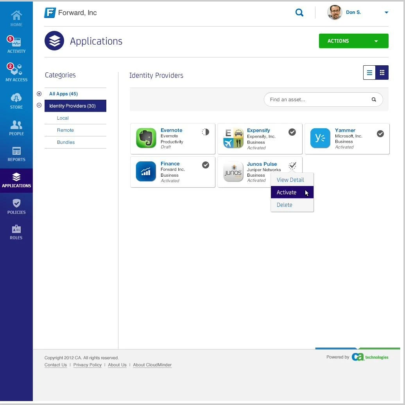The image size is (405, 405).
Task: Open the Policies section
Action: coord(16,206)
